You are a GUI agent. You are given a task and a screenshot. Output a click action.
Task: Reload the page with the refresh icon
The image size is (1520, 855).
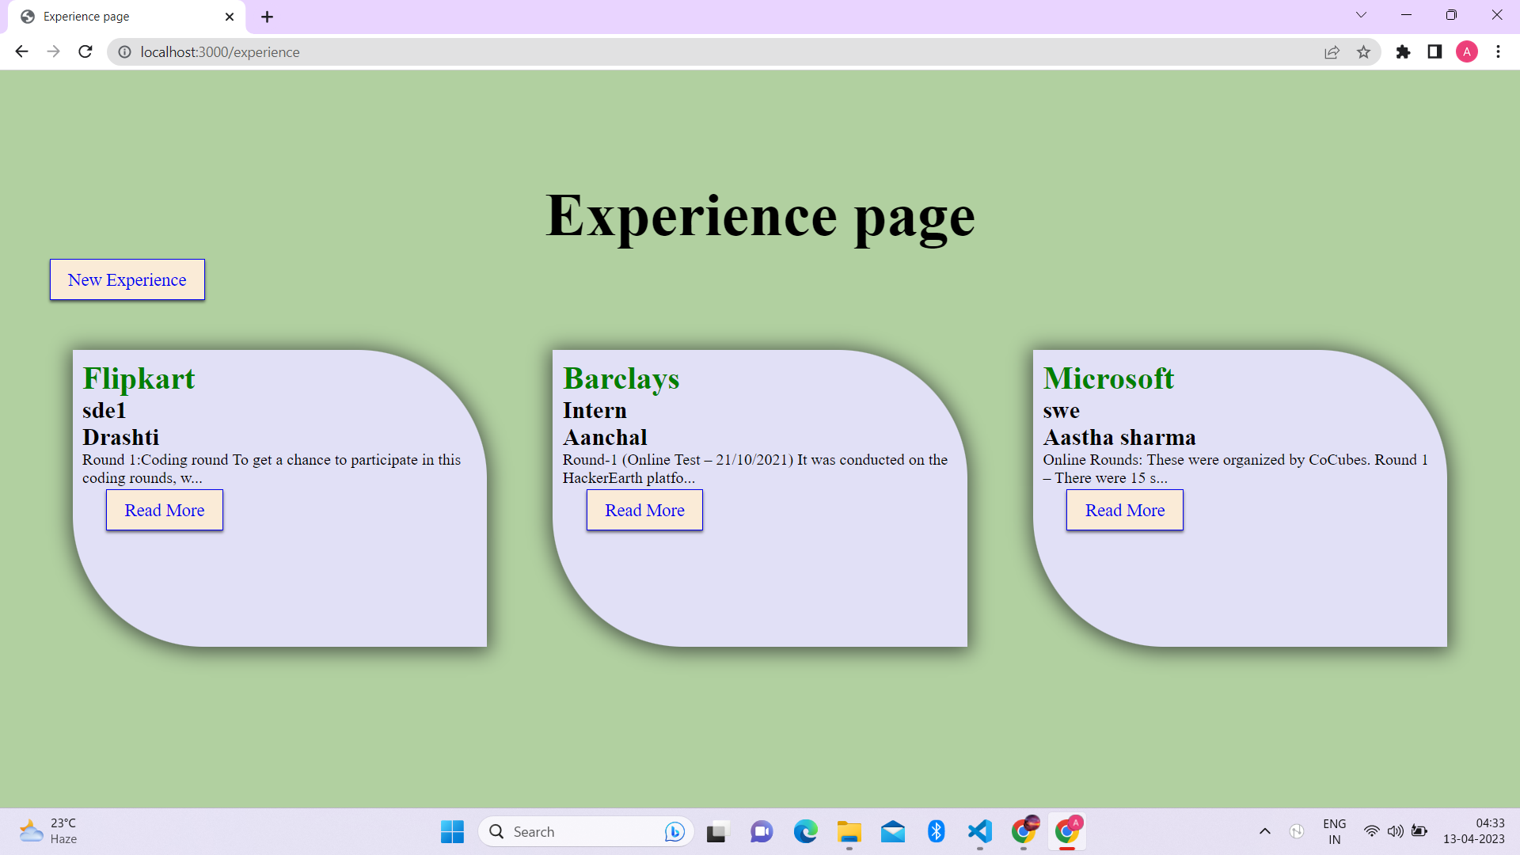pyautogui.click(x=85, y=52)
